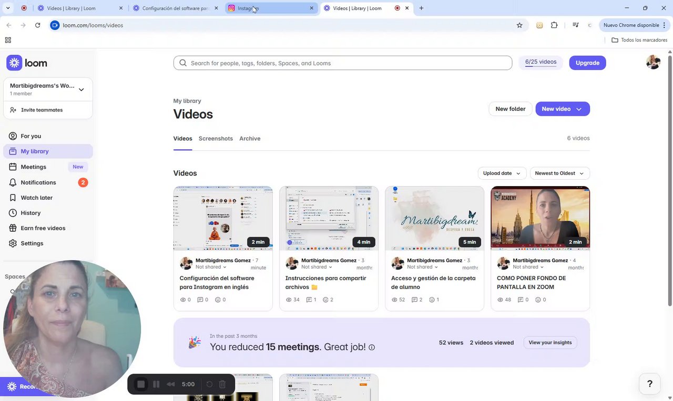Click the Earn free videos gift icon
Viewport: 673px width, 401px height.
click(x=13, y=228)
